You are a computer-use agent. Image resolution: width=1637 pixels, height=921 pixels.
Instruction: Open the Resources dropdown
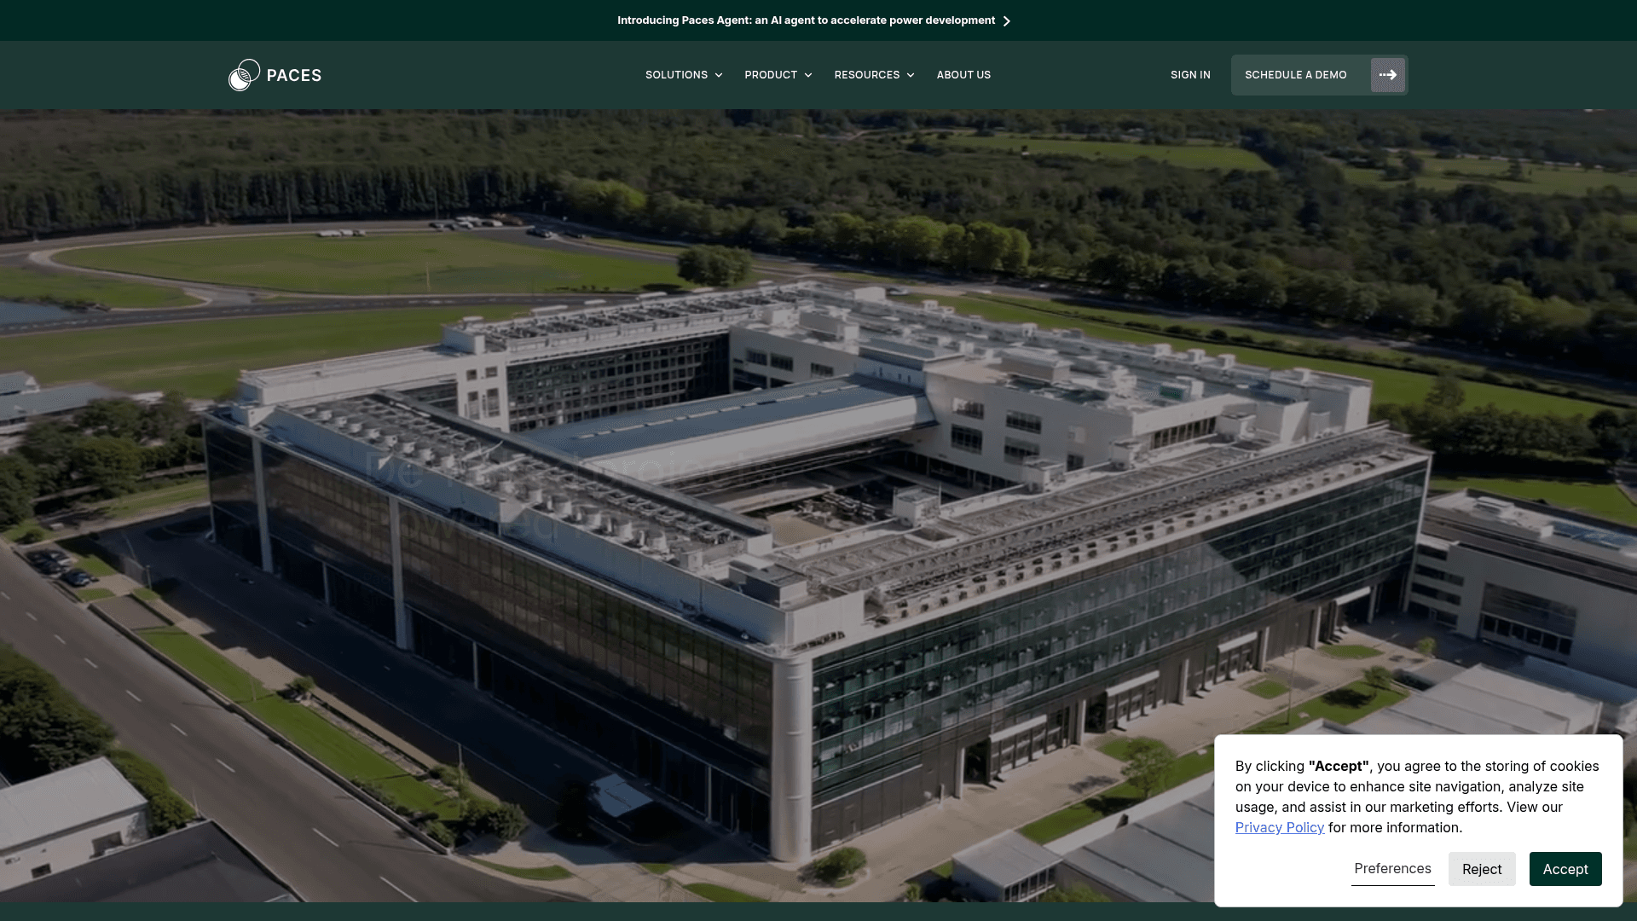[874, 75]
